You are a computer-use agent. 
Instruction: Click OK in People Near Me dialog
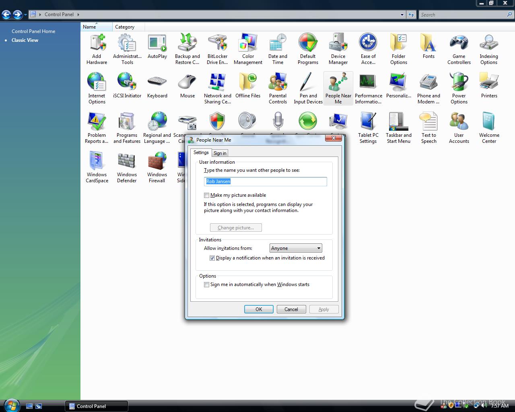tap(259, 309)
